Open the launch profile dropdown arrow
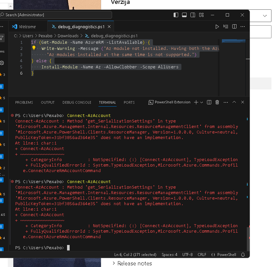Viewport: 276px width, 267px height. coord(201,102)
